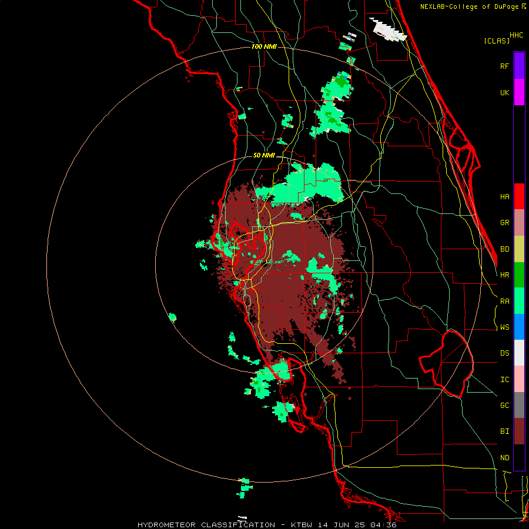Click the ND legend label

click(x=504, y=458)
